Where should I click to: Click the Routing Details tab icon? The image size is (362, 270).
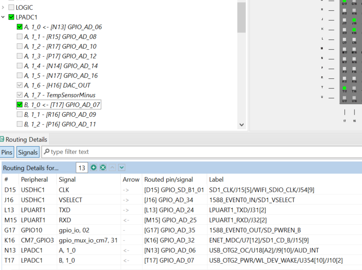click(x=3, y=140)
